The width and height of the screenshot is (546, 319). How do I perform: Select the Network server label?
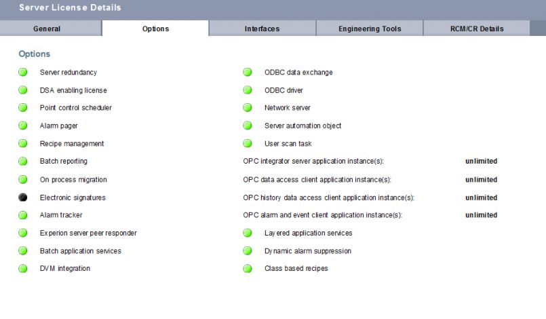pos(288,107)
